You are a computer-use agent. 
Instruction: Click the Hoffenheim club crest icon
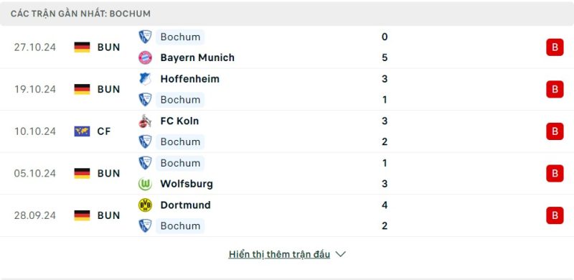point(145,79)
